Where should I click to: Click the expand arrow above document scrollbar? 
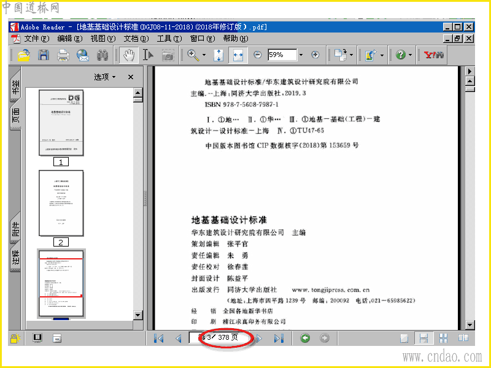click(470, 71)
